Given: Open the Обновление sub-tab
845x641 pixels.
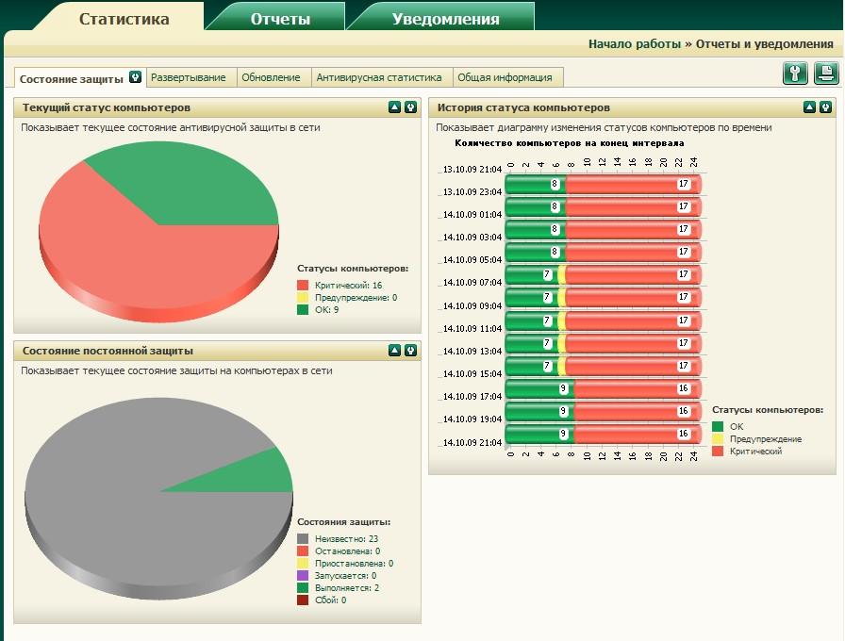Looking at the screenshot, I should click(x=271, y=77).
